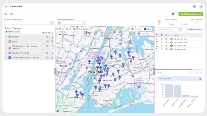Click Draw New Territory button
Viewport: 207px width, 116px height.
[194, 30]
